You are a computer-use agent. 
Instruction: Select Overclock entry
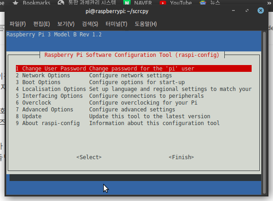133,102
